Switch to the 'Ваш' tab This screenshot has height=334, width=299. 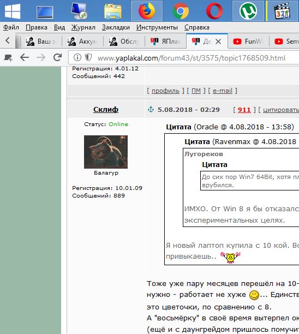click(41, 41)
